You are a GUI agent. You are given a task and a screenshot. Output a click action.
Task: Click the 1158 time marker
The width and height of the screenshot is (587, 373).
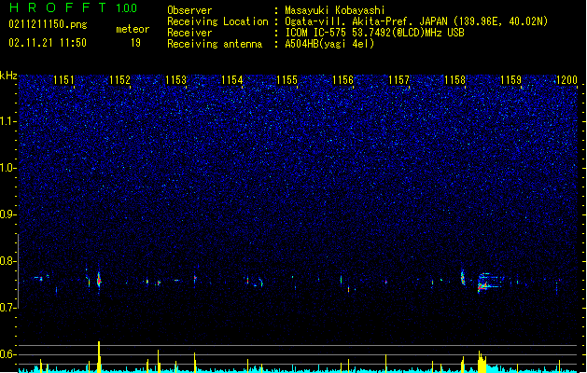[x=454, y=80]
